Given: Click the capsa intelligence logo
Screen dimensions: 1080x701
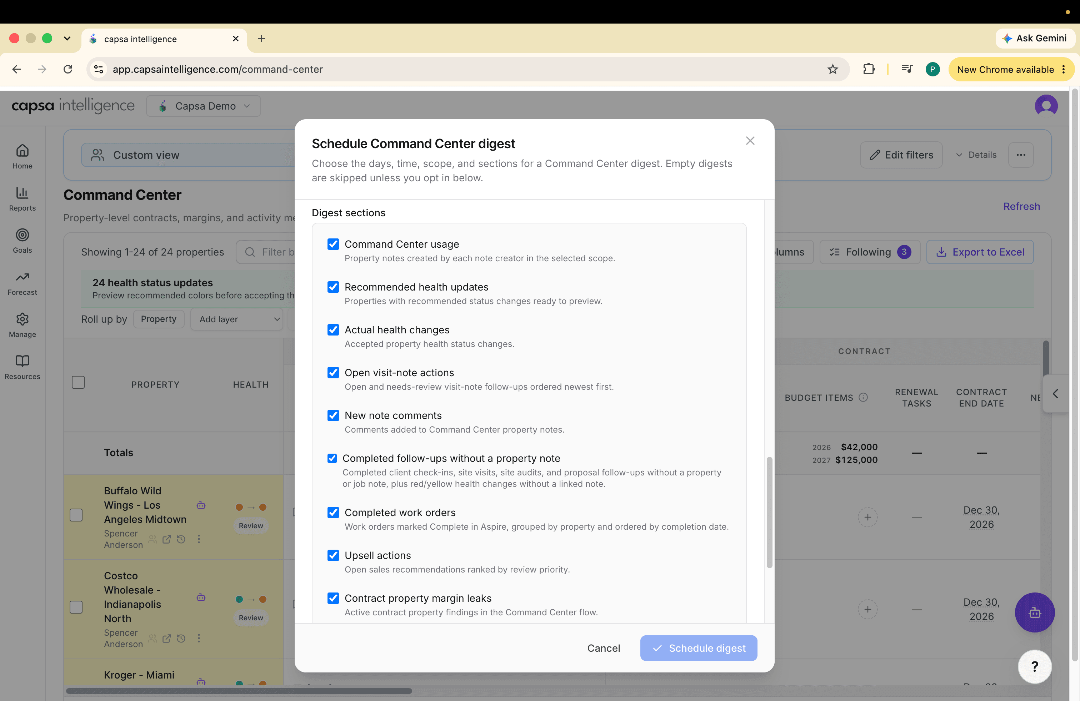Looking at the screenshot, I should pyautogui.click(x=73, y=106).
